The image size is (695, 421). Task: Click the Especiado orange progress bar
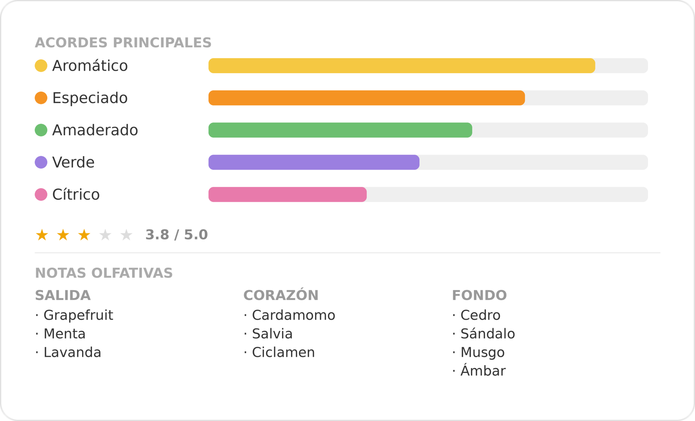click(367, 98)
